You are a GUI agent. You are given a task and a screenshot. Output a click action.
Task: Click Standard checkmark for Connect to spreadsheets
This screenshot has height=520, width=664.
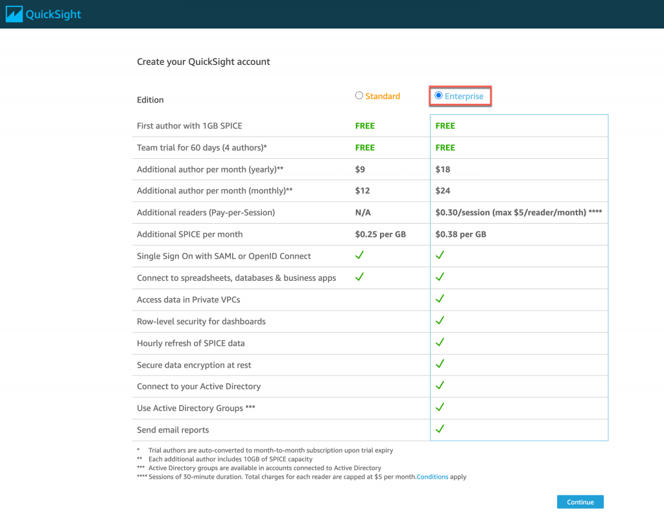pyautogui.click(x=360, y=277)
